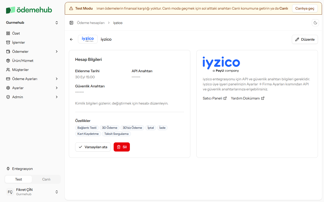Expand the Ödeme Ayarları submenu chevron

click(x=57, y=79)
